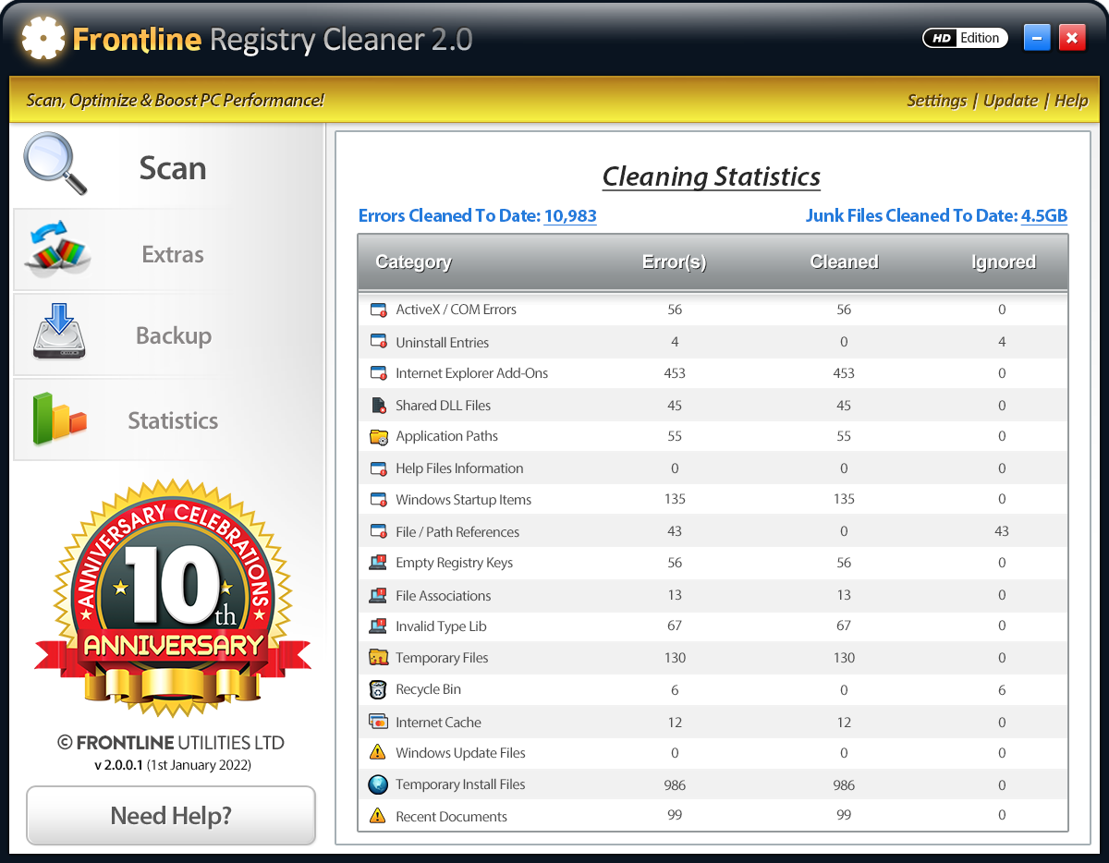This screenshot has width=1109, height=863.
Task: Click version text v 2.0.0.1
Action: (x=118, y=765)
